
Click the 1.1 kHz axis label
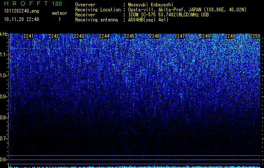tap(3, 55)
